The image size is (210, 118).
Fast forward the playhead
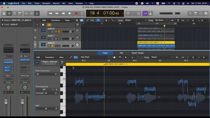coord(57,13)
